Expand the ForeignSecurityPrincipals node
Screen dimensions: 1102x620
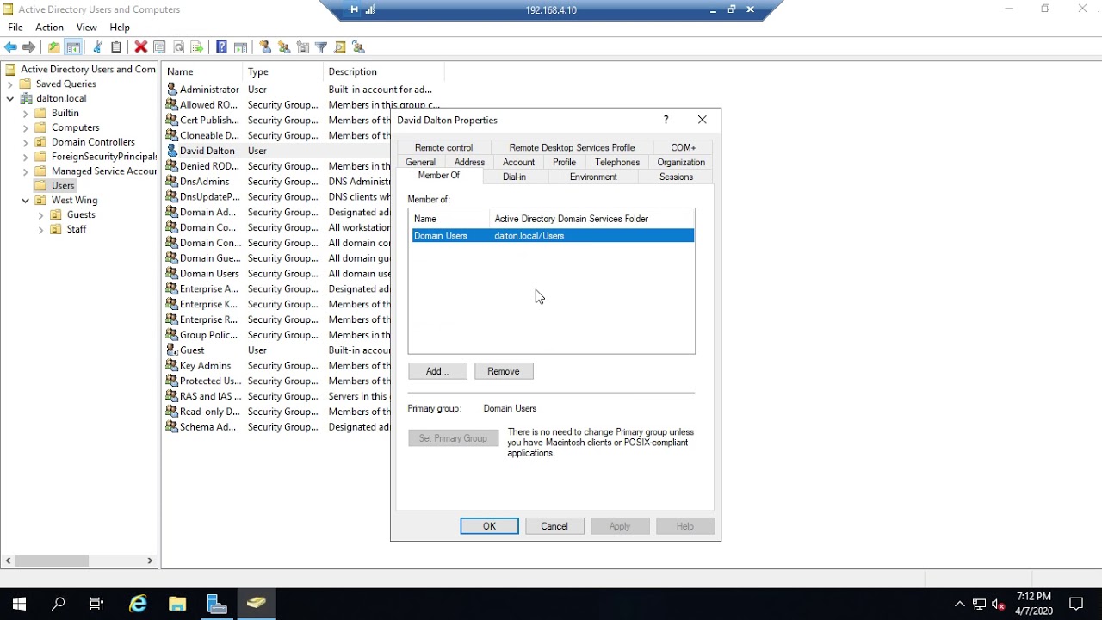[26, 157]
